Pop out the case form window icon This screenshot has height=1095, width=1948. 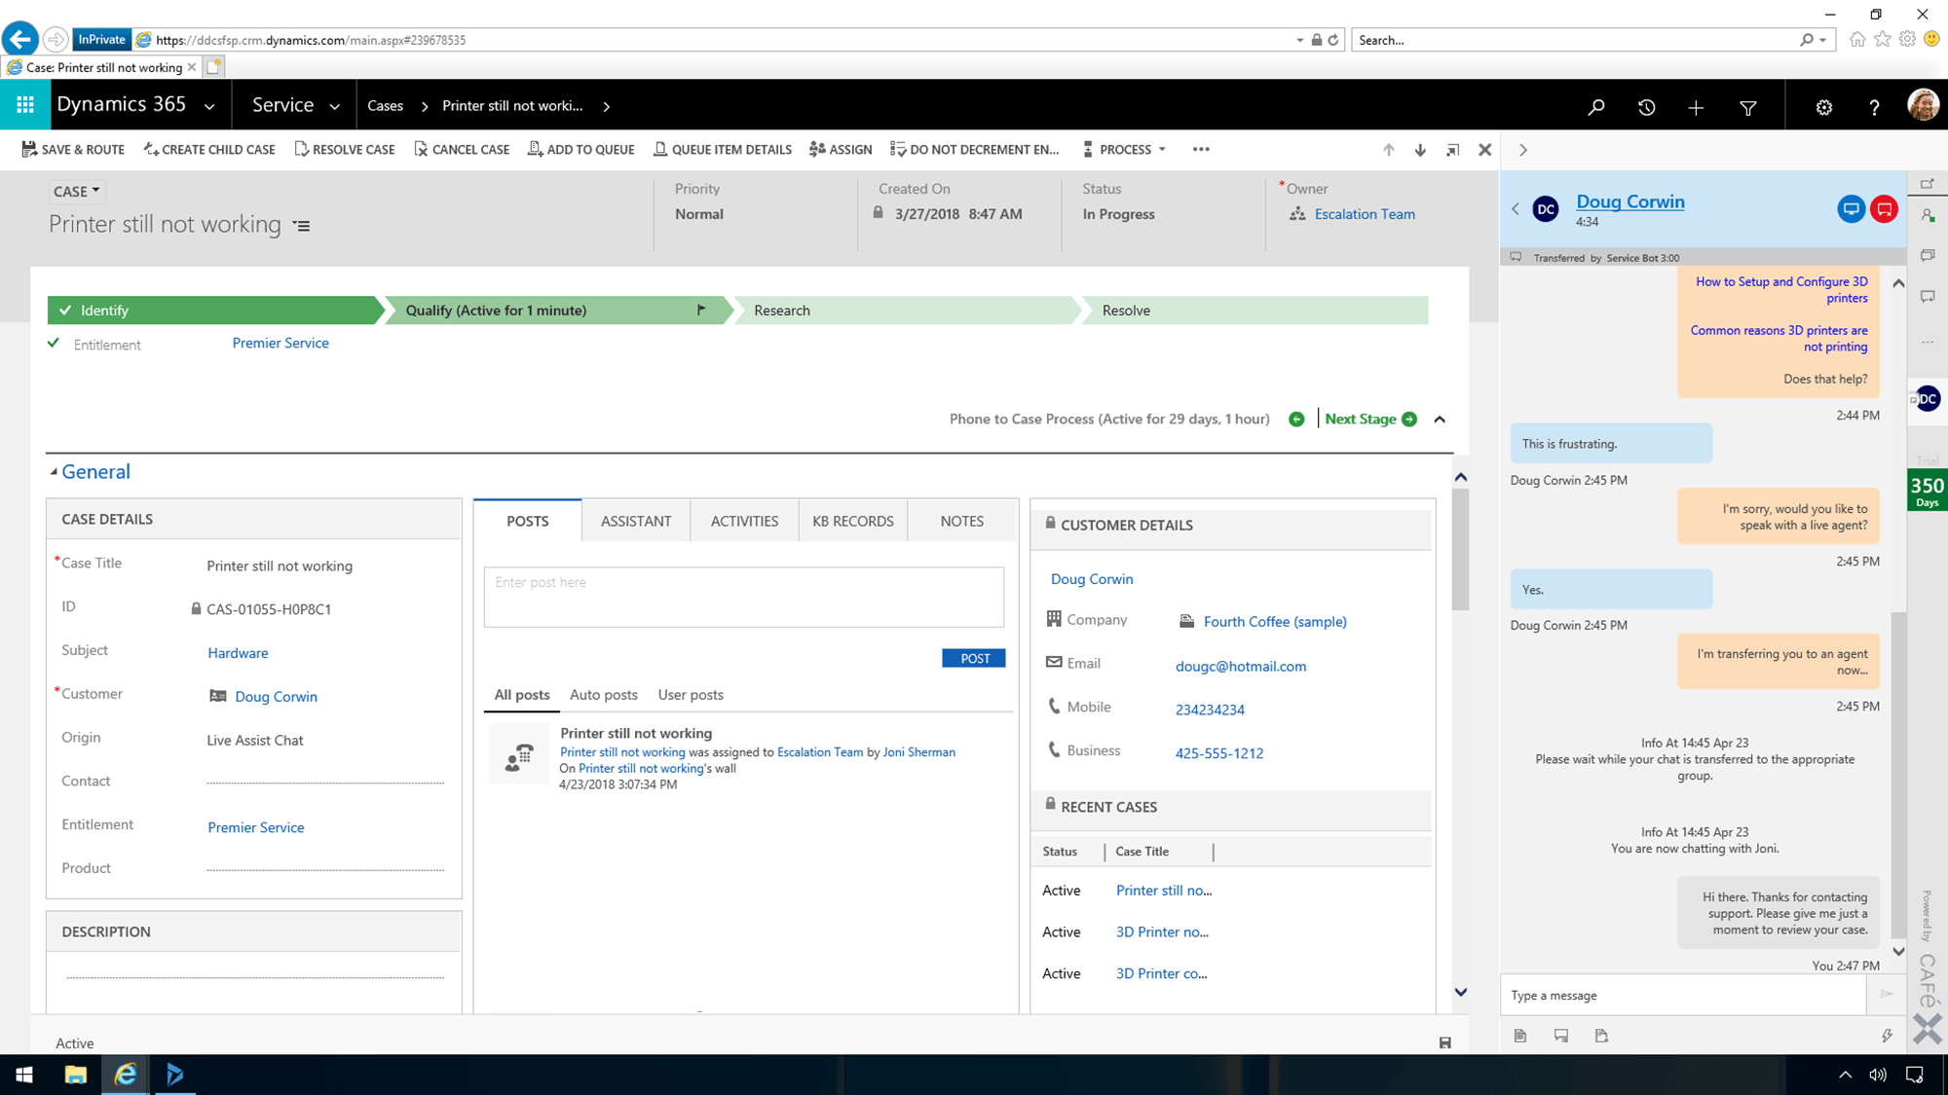1452,150
